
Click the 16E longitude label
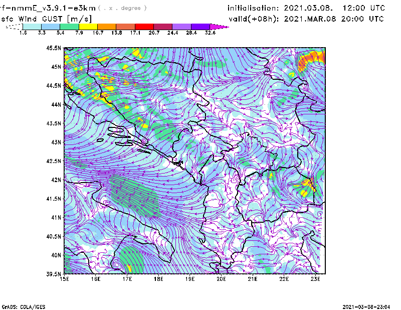pos(96,279)
